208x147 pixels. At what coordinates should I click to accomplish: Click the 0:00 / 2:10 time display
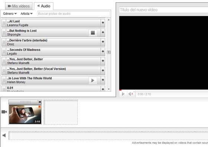(x=144, y=94)
